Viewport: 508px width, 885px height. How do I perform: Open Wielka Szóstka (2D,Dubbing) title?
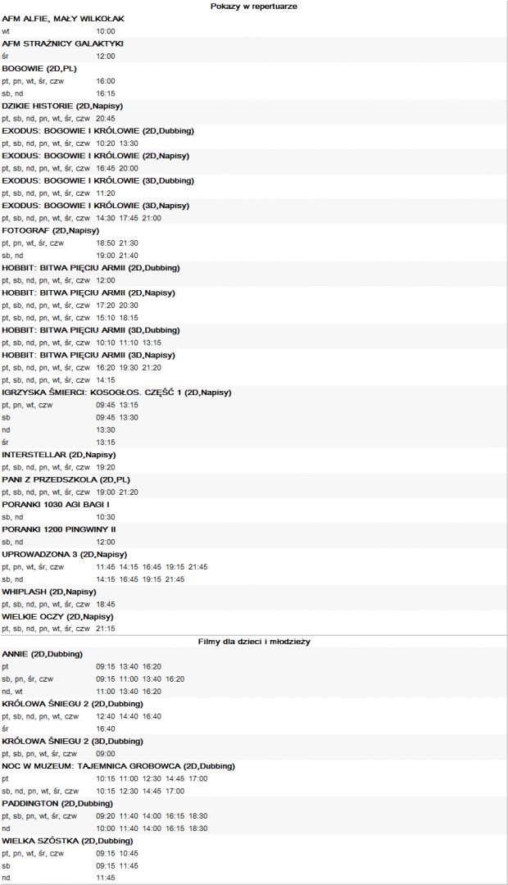click(67, 841)
